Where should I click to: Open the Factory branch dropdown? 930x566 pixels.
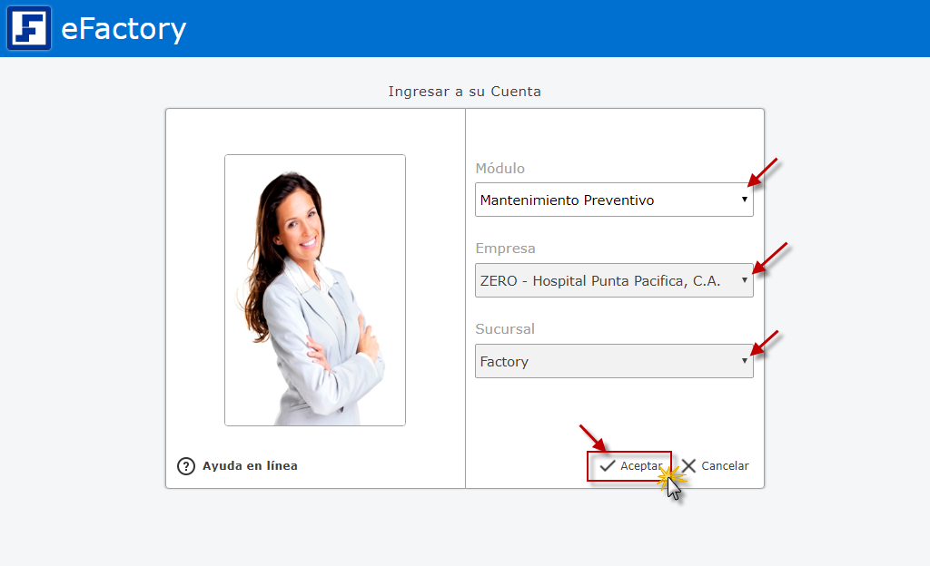[599, 362]
